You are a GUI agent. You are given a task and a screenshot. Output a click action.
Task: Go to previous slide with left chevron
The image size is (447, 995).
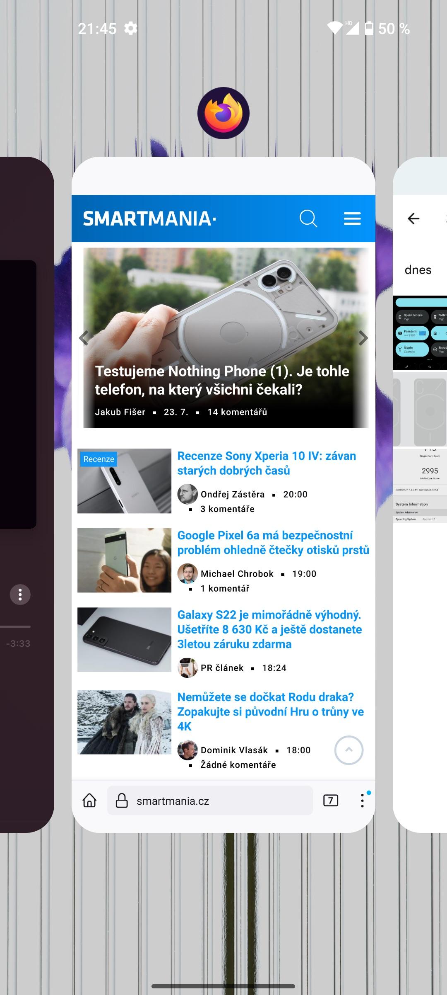point(84,338)
